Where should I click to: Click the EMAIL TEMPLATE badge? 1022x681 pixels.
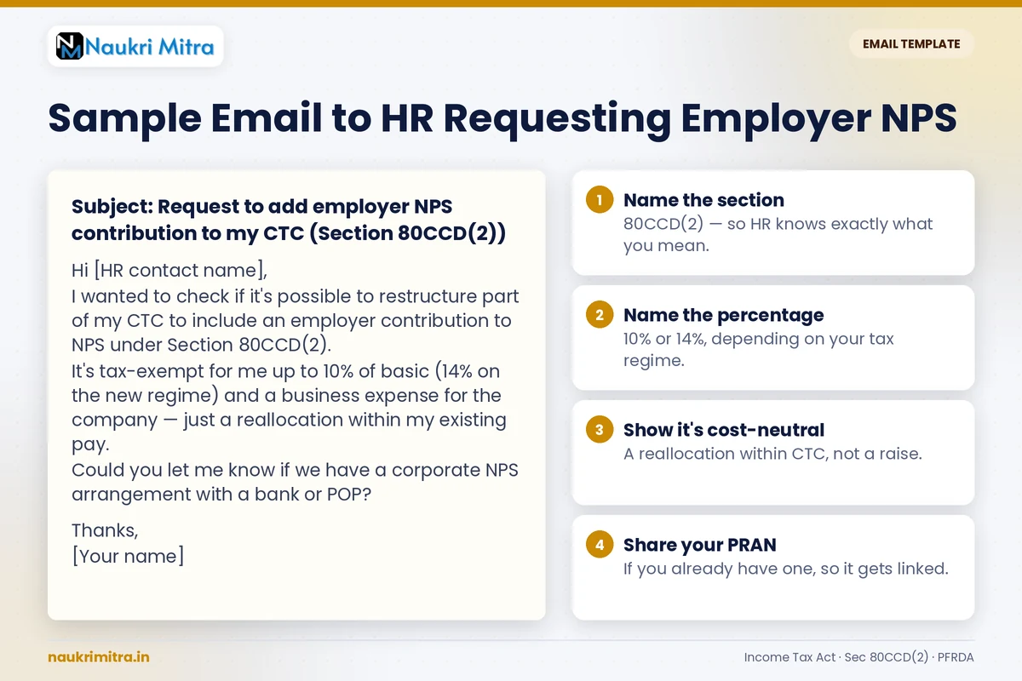(911, 44)
